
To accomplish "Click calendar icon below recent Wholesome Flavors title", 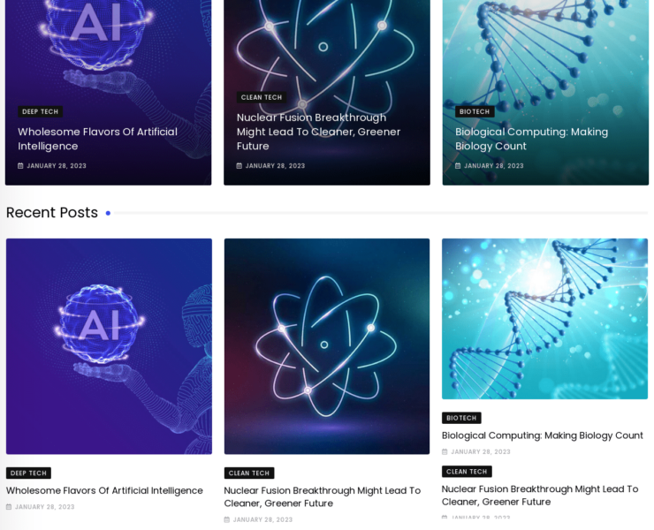I will (9, 507).
